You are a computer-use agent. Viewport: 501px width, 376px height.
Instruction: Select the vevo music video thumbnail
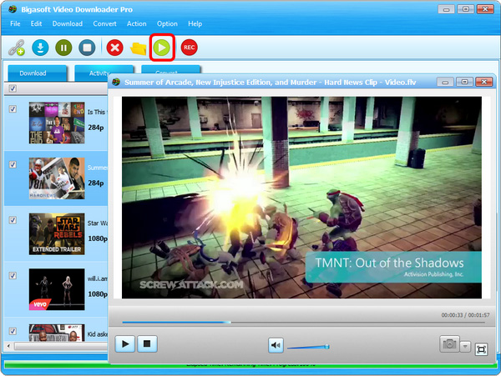[x=57, y=289]
